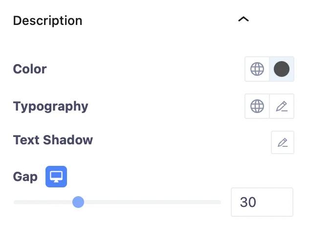Click the Text Shadow label

pyautogui.click(x=53, y=140)
